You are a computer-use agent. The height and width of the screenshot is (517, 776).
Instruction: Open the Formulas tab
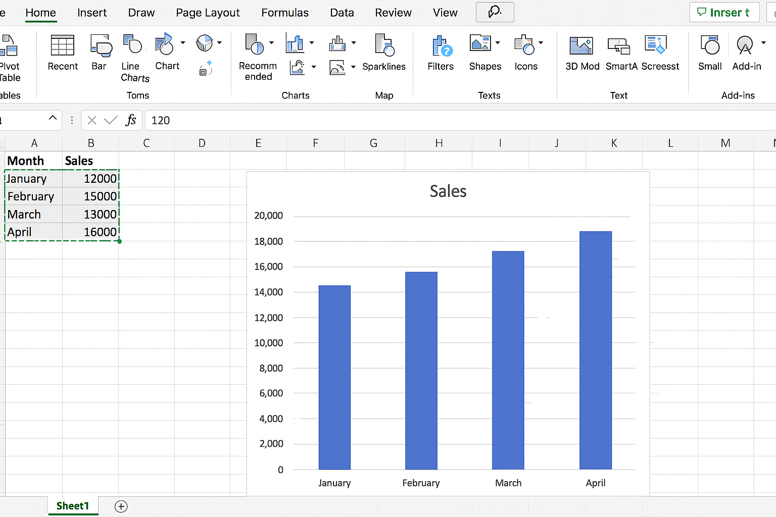[x=285, y=13]
